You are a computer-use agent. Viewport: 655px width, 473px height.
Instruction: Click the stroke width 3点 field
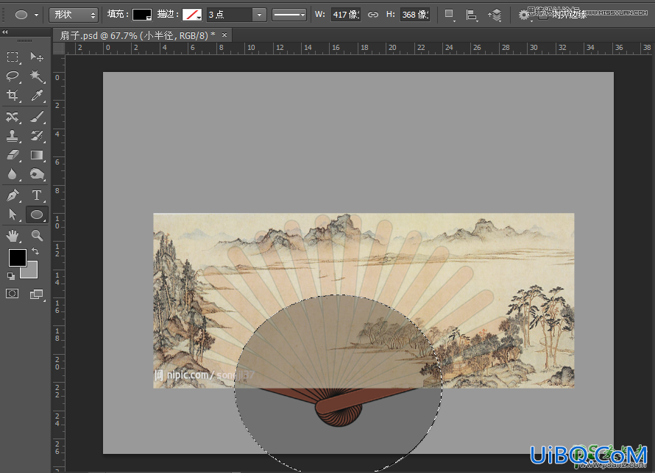tap(230, 15)
